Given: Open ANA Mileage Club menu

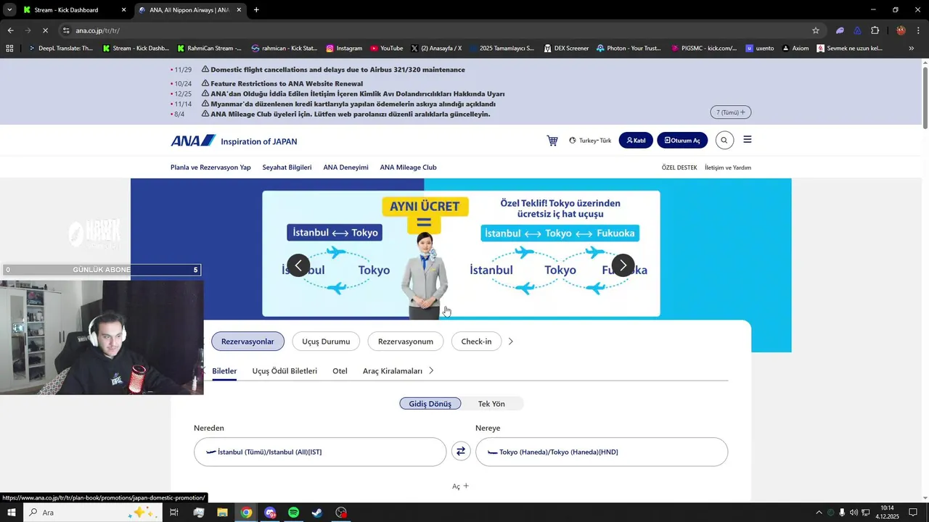Looking at the screenshot, I should click(x=408, y=167).
